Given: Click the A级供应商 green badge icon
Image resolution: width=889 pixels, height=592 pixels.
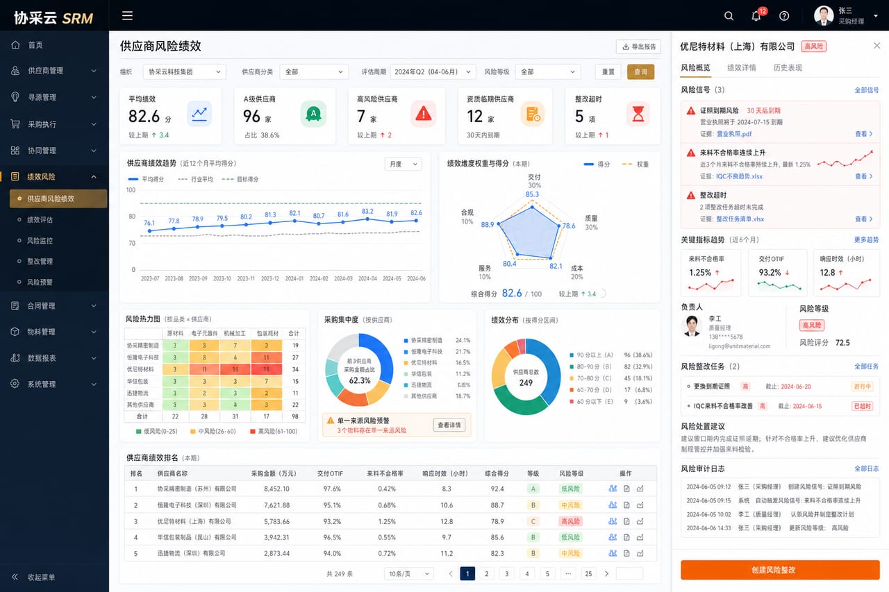Looking at the screenshot, I should (x=313, y=113).
